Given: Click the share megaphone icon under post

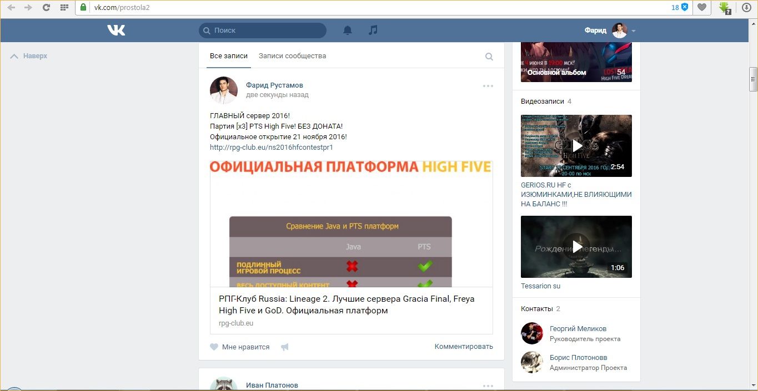Looking at the screenshot, I should tap(285, 347).
